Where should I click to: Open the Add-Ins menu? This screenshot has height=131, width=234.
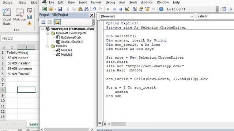pos(147,3)
